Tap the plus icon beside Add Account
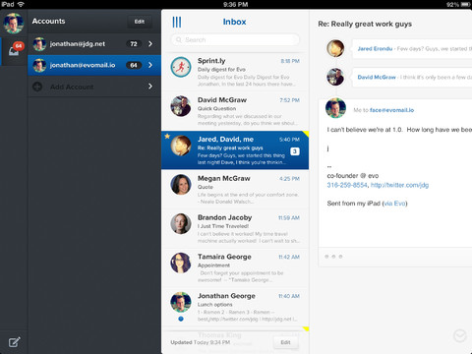 37,87
